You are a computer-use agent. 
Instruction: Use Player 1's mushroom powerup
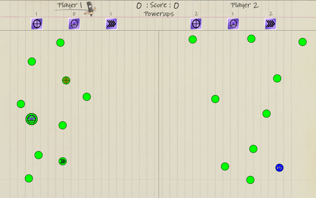(74, 24)
